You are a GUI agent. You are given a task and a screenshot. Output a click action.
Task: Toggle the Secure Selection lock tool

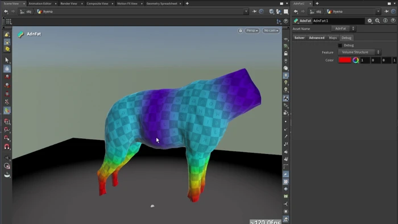coord(7,68)
